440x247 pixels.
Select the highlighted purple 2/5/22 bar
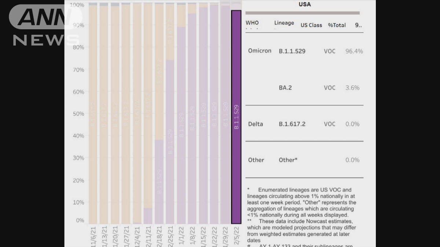236,117
